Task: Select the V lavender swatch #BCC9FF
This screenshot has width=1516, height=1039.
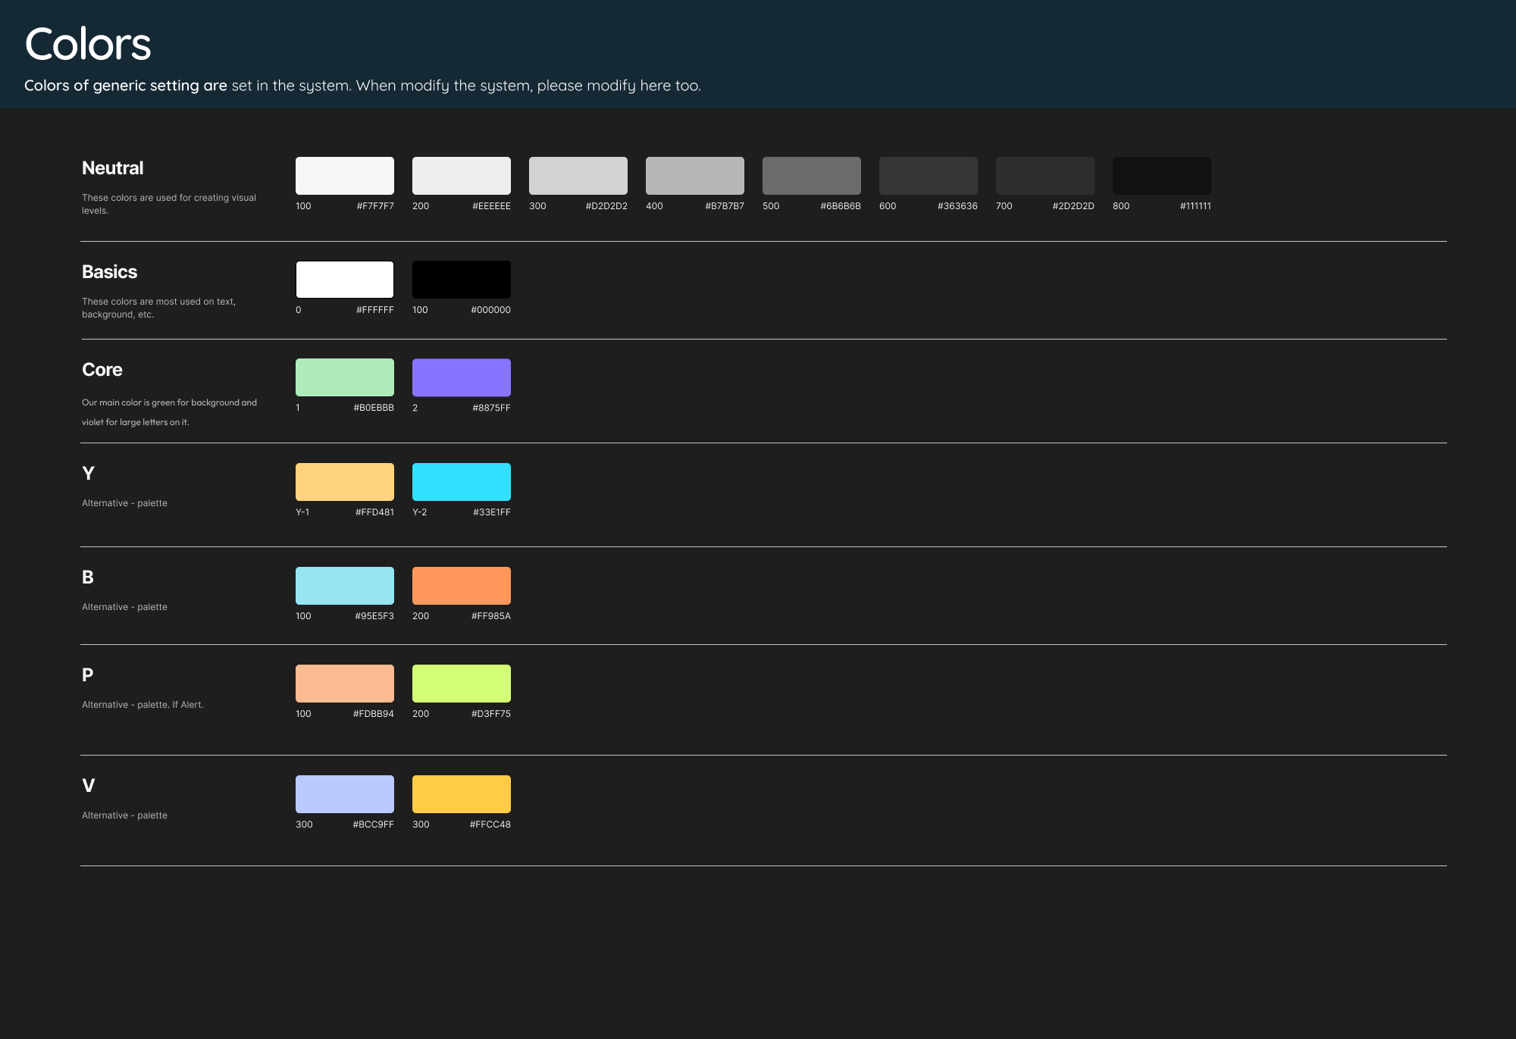Action: coord(345,794)
